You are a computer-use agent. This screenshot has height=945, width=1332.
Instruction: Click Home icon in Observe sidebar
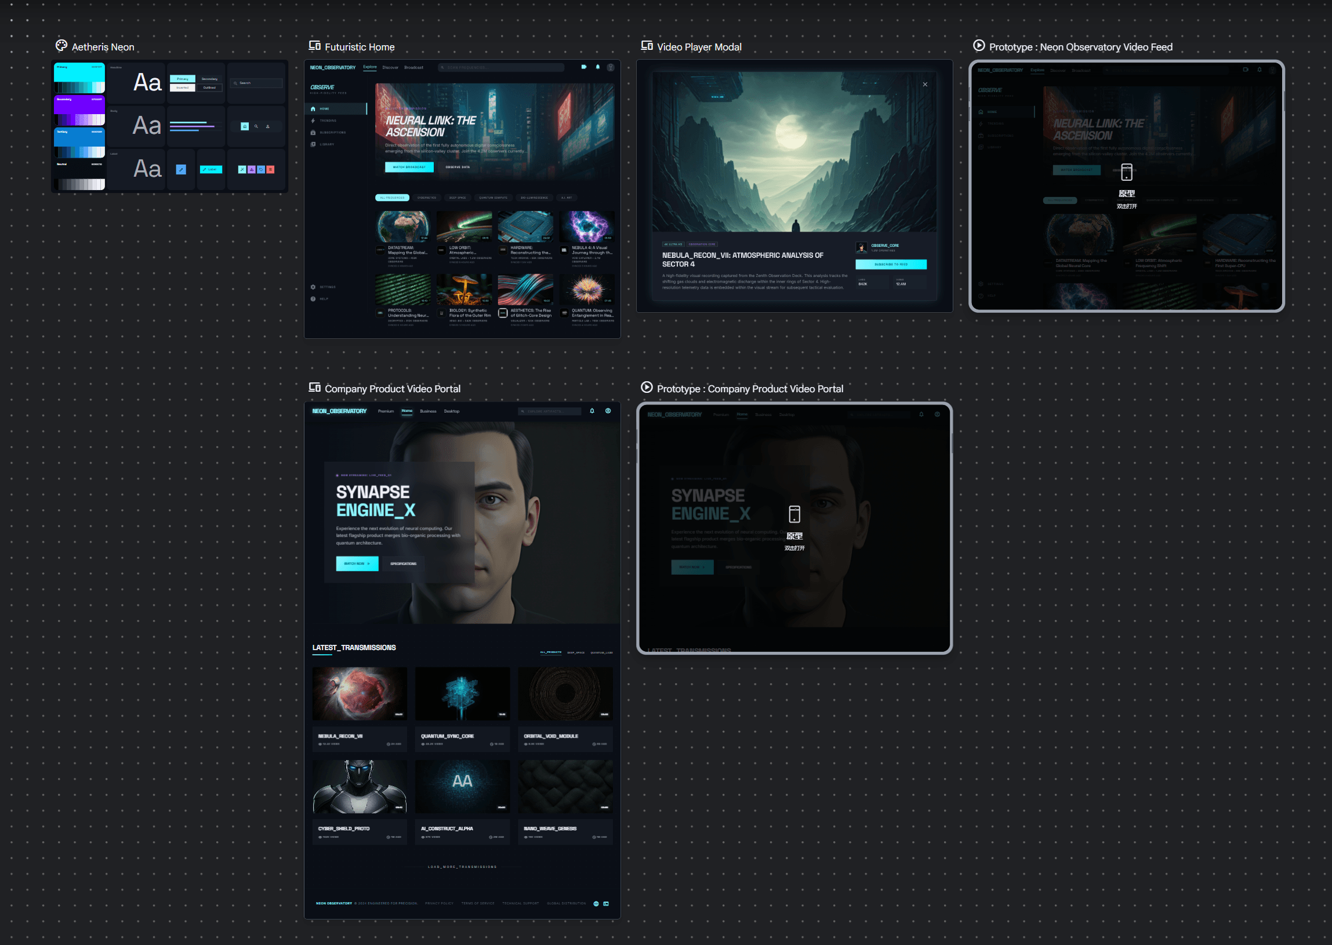tap(313, 109)
